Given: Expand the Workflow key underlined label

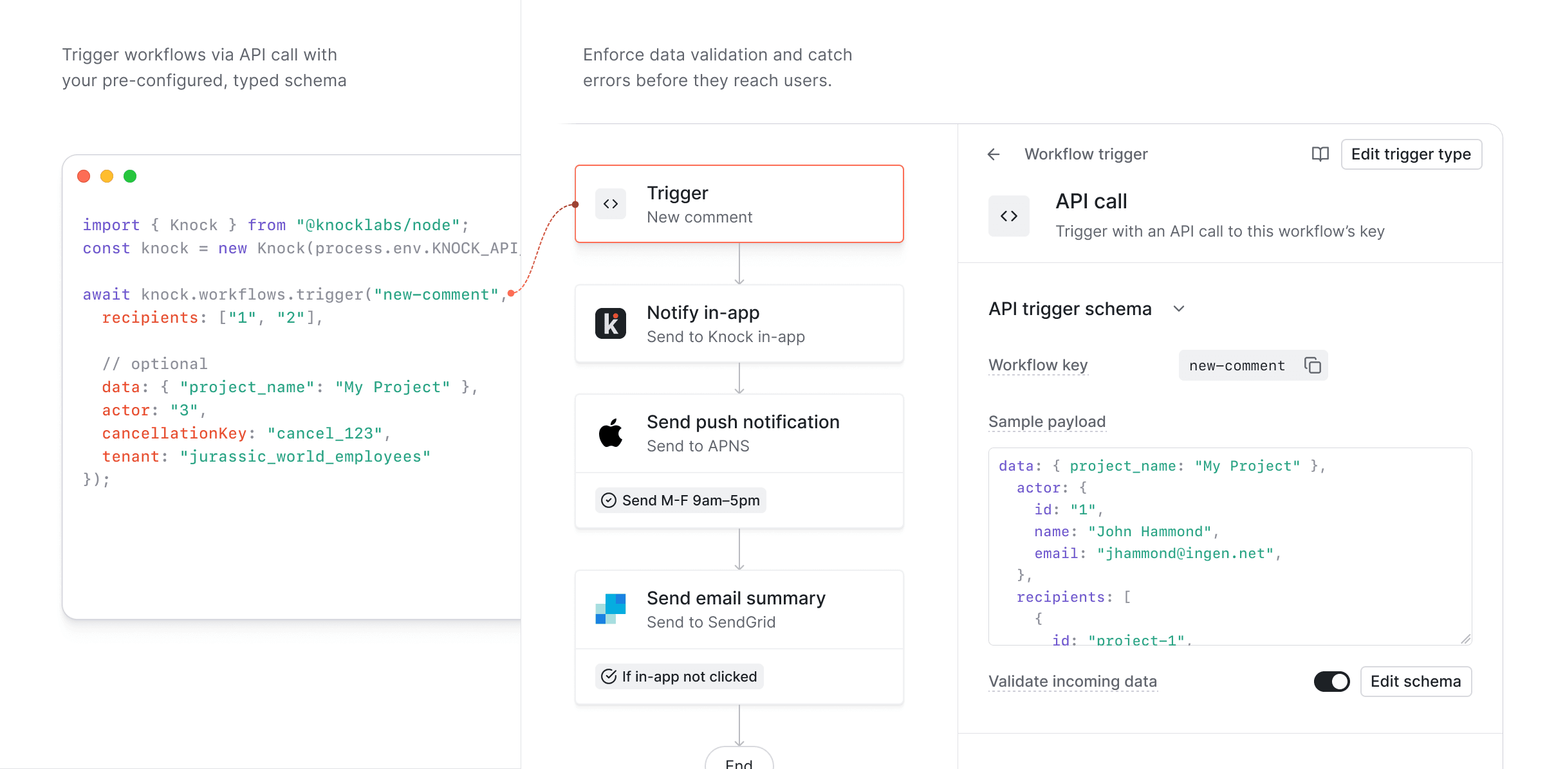Looking at the screenshot, I should pos(1037,365).
